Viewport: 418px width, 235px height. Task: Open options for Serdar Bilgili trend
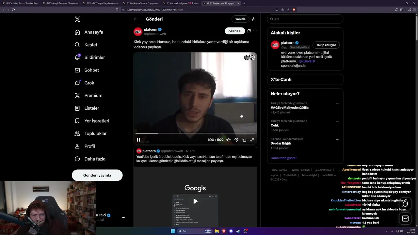tap(338, 140)
